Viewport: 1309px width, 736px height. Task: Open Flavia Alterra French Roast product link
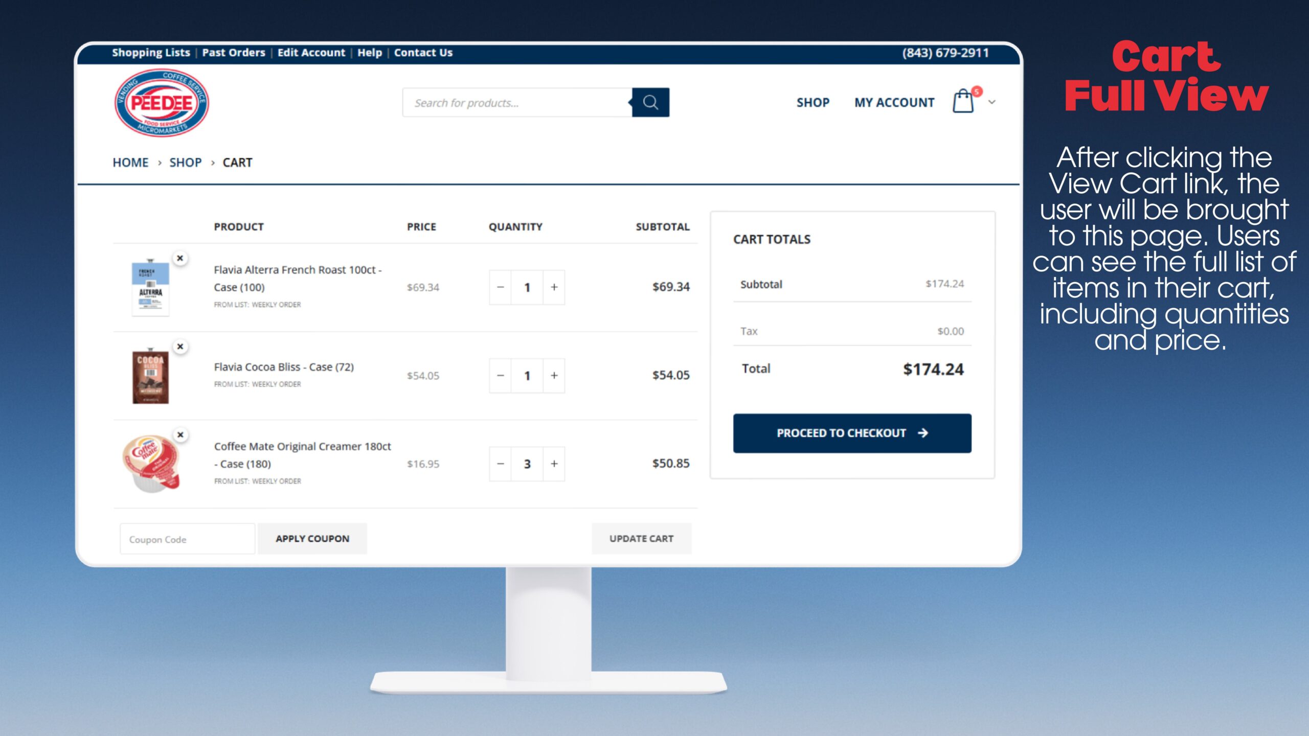click(298, 279)
